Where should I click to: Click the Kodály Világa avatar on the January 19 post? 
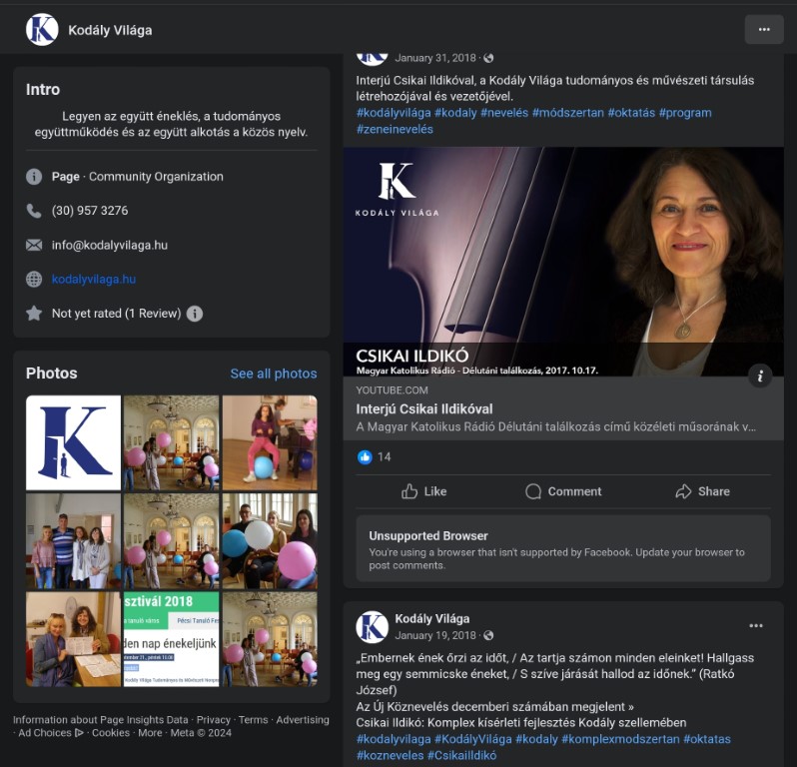click(x=373, y=627)
